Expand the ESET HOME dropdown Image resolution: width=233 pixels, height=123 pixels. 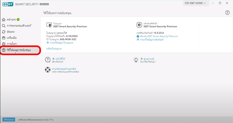point(195,3)
